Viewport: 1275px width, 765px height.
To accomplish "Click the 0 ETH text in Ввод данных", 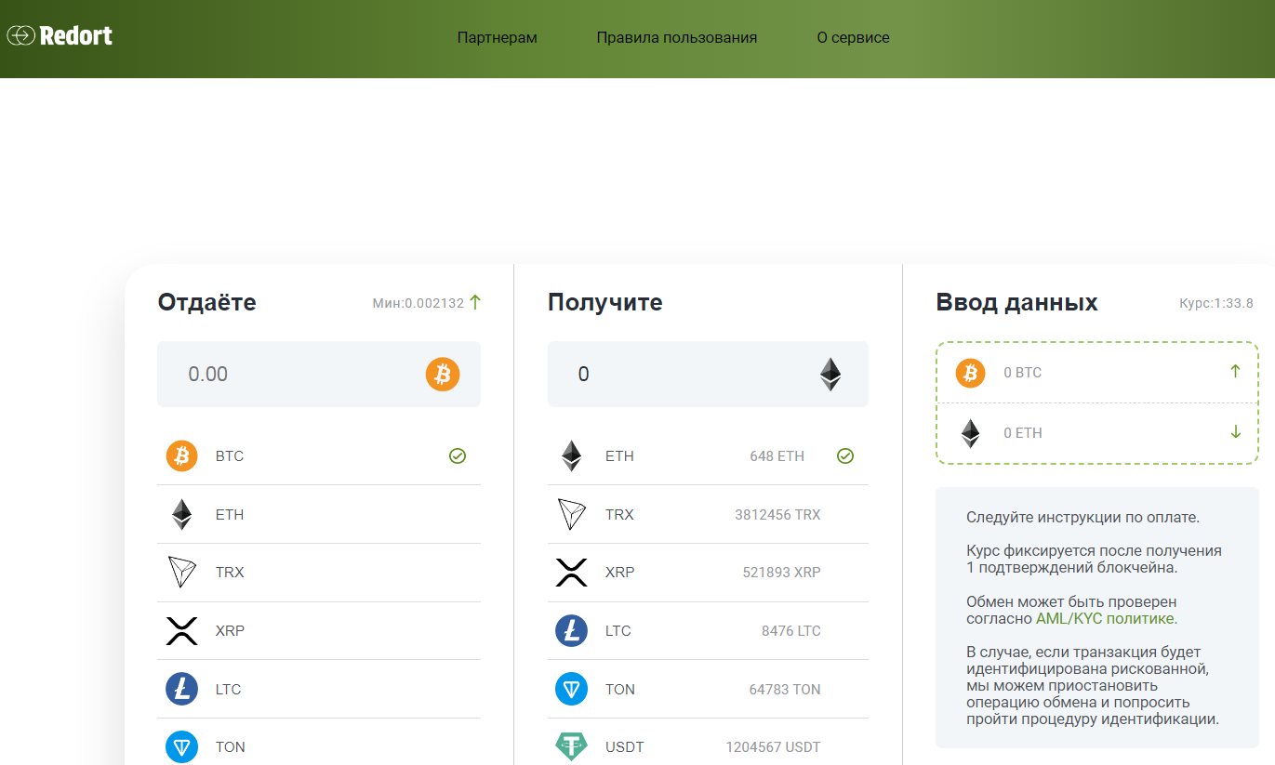I will 1023,433.
